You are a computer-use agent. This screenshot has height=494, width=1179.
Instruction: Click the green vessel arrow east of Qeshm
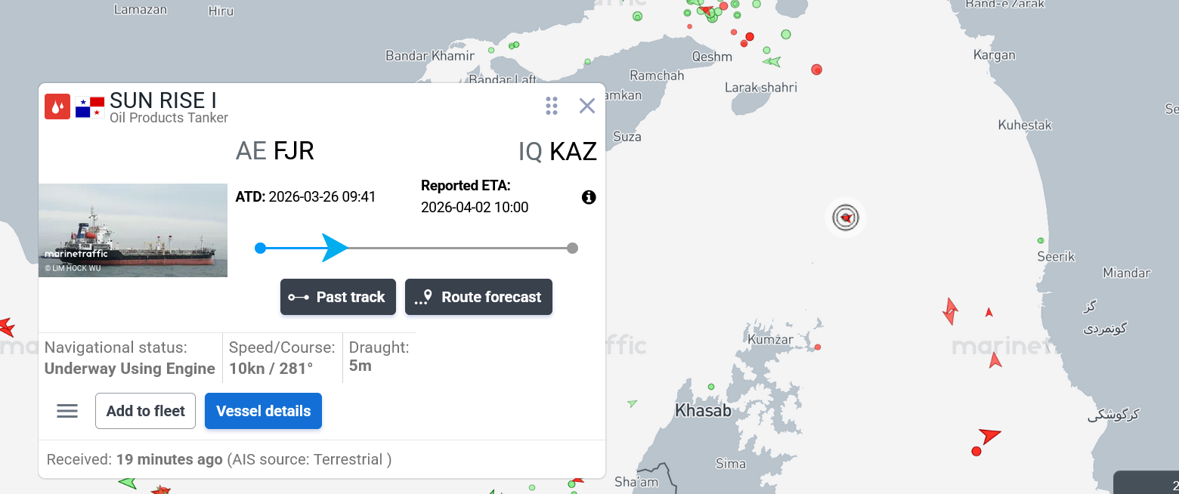[x=772, y=61]
